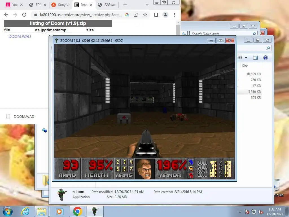Click the address bar URL field
This screenshot has height=217, width=289.
80,15
